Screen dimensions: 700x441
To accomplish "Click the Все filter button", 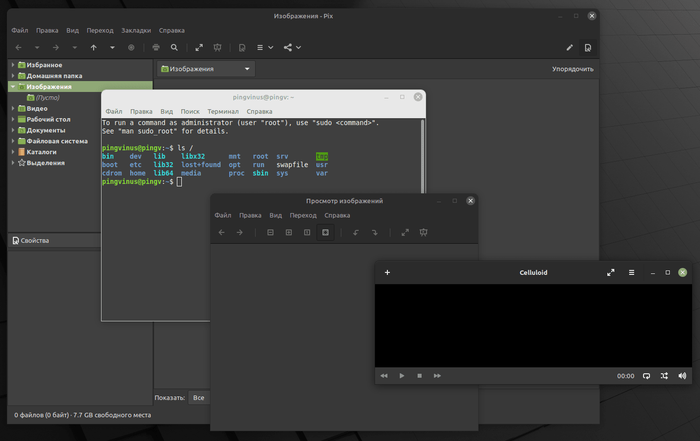I will [199, 397].
